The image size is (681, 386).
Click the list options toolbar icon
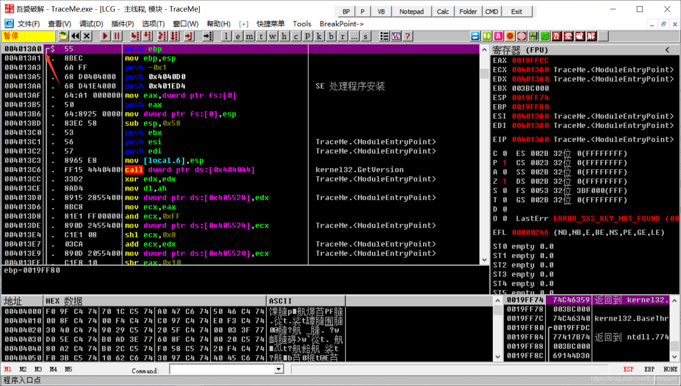click(x=384, y=36)
